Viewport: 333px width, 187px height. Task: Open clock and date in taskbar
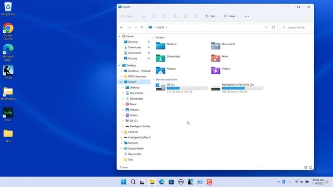318,182
